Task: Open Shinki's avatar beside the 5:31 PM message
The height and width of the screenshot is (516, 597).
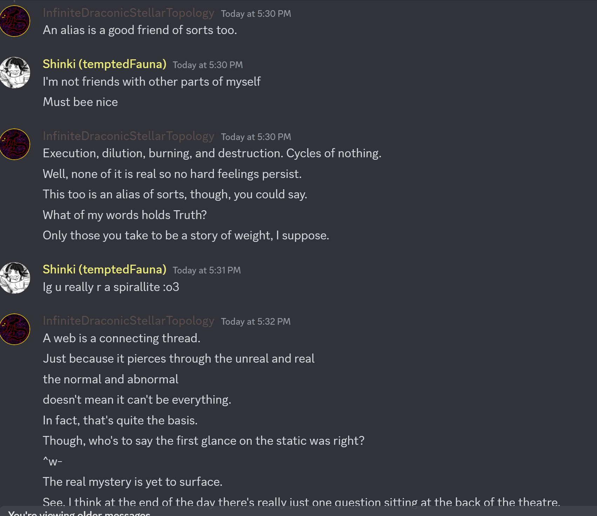Action: point(15,278)
